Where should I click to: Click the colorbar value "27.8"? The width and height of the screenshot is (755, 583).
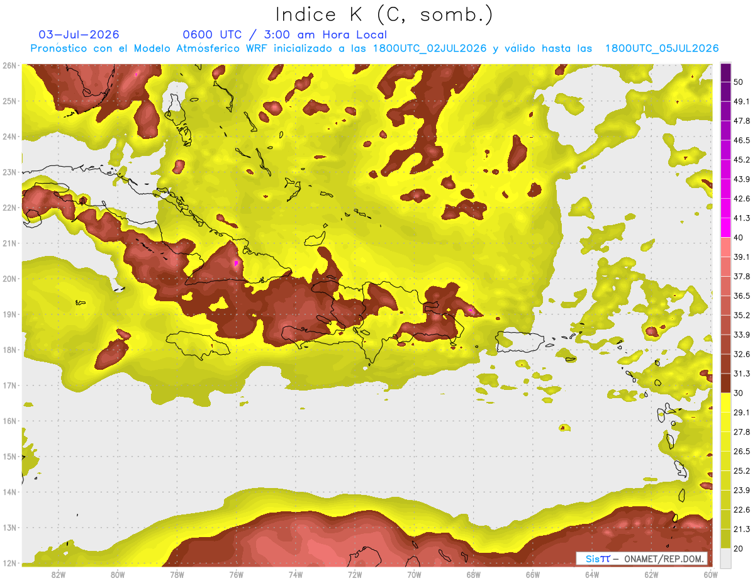[x=742, y=432]
